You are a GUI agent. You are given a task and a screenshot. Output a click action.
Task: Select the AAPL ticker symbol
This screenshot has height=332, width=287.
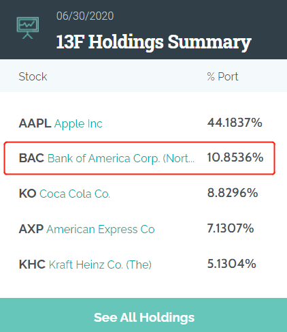coord(35,123)
